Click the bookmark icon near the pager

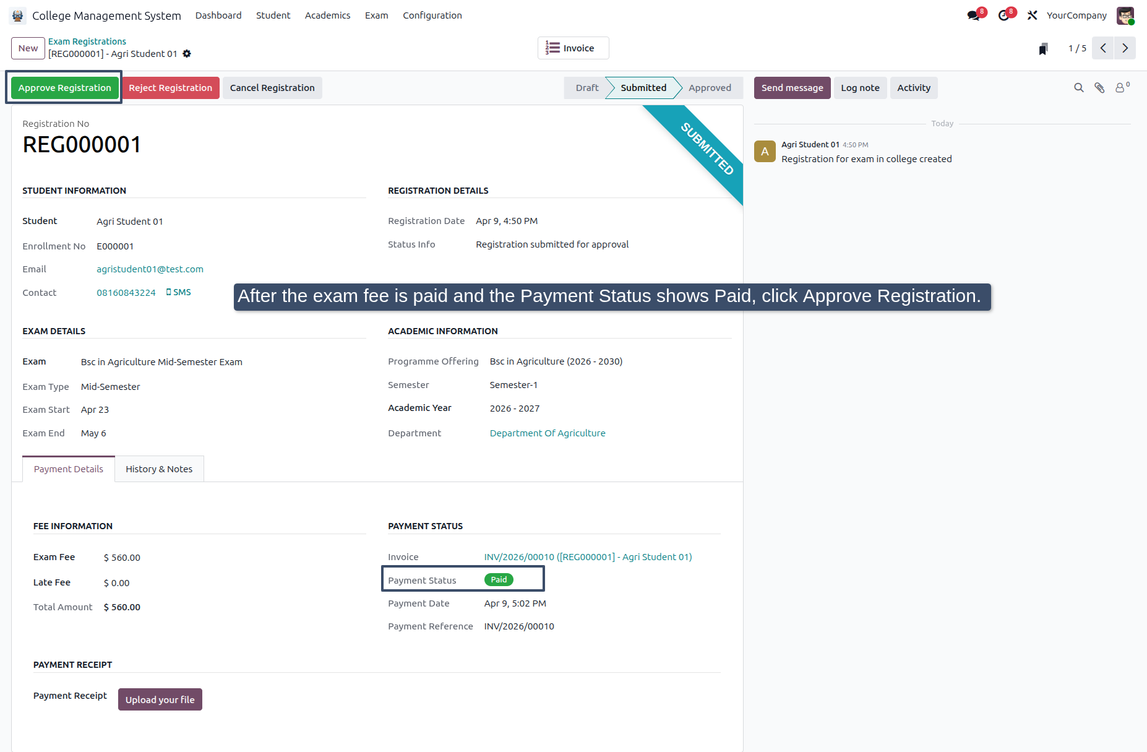pyautogui.click(x=1043, y=48)
